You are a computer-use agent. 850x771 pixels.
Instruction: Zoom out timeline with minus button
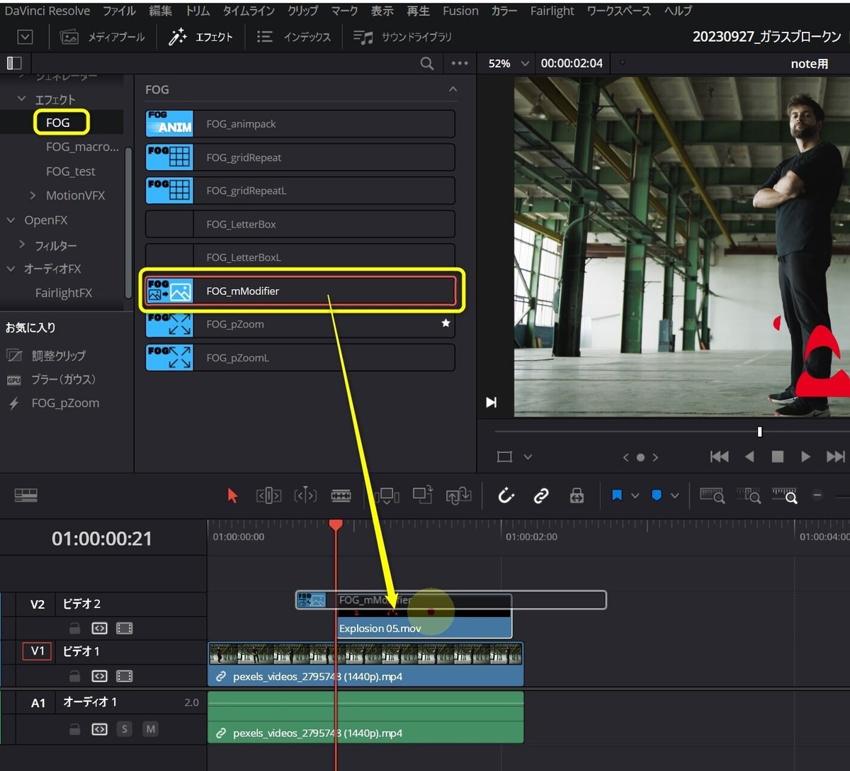(817, 496)
